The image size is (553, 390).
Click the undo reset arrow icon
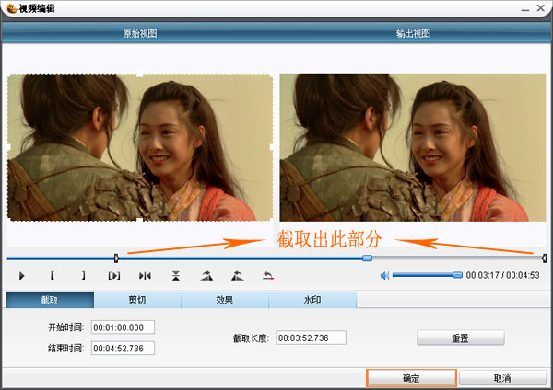coord(268,276)
